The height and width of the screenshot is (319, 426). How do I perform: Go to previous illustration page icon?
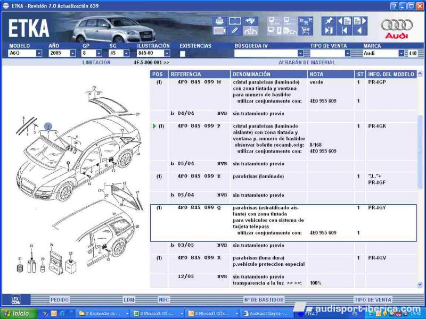point(344,21)
